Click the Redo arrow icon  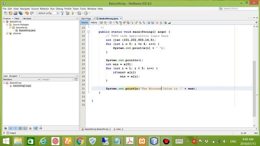click(x=32, y=13)
